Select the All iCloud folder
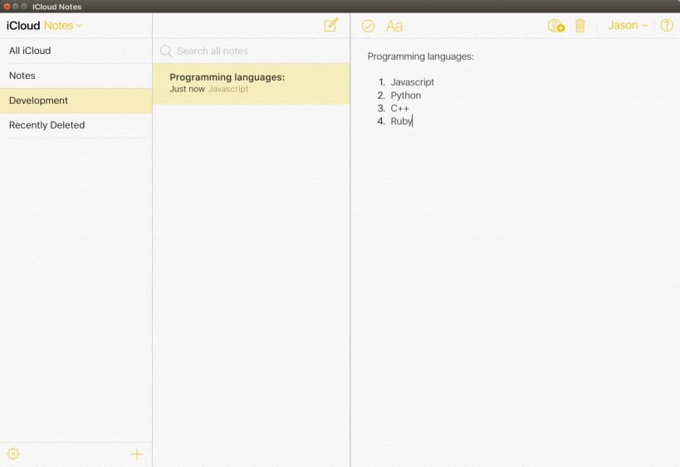This screenshot has width=680, height=467. (x=76, y=51)
